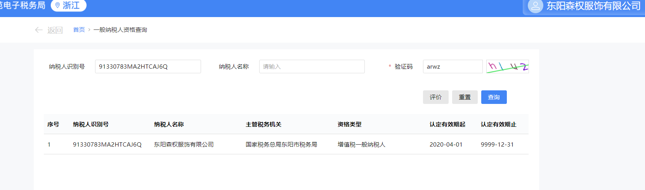Image resolution: width=645 pixels, height=190 pixels.
Task: Click the 电子税务局 site title
Action: pos(23,5)
